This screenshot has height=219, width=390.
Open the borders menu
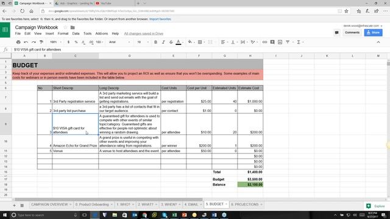click(200, 42)
